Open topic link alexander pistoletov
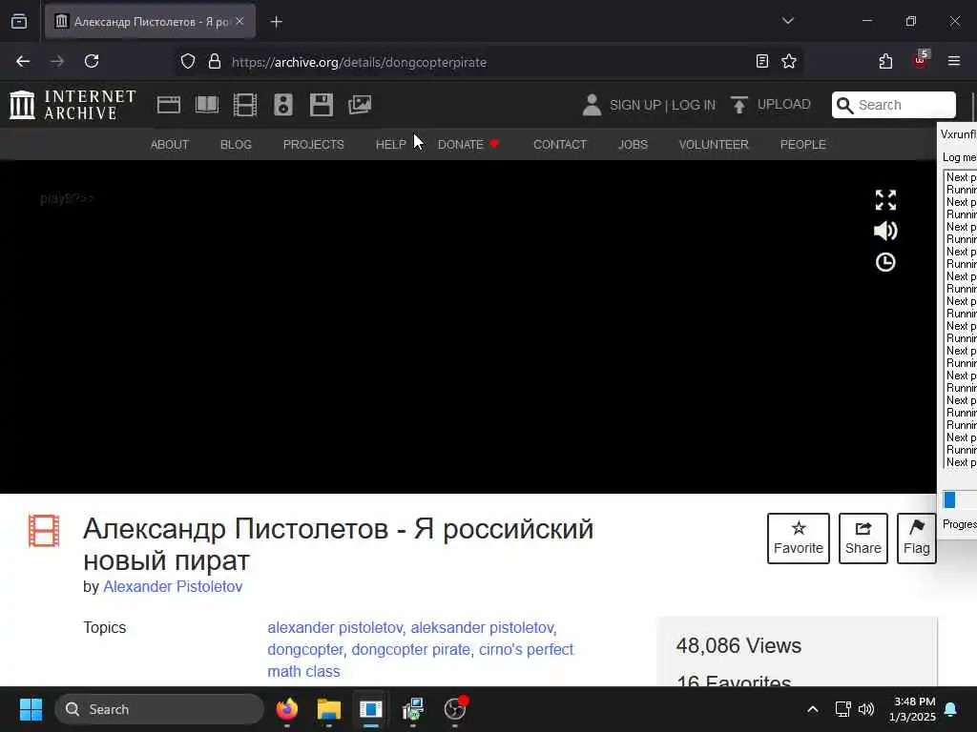The width and height of the screenshot is (977, 732). (x=335, y=627)
